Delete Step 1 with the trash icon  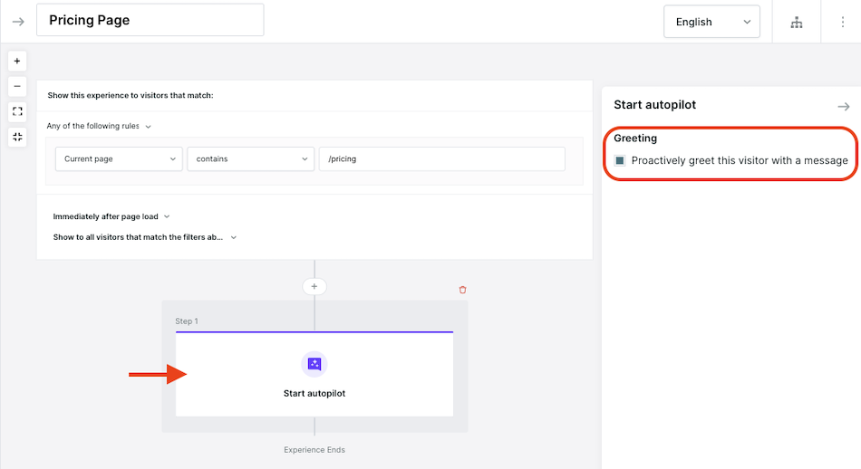pyautogui.click(x=462, y=290)
